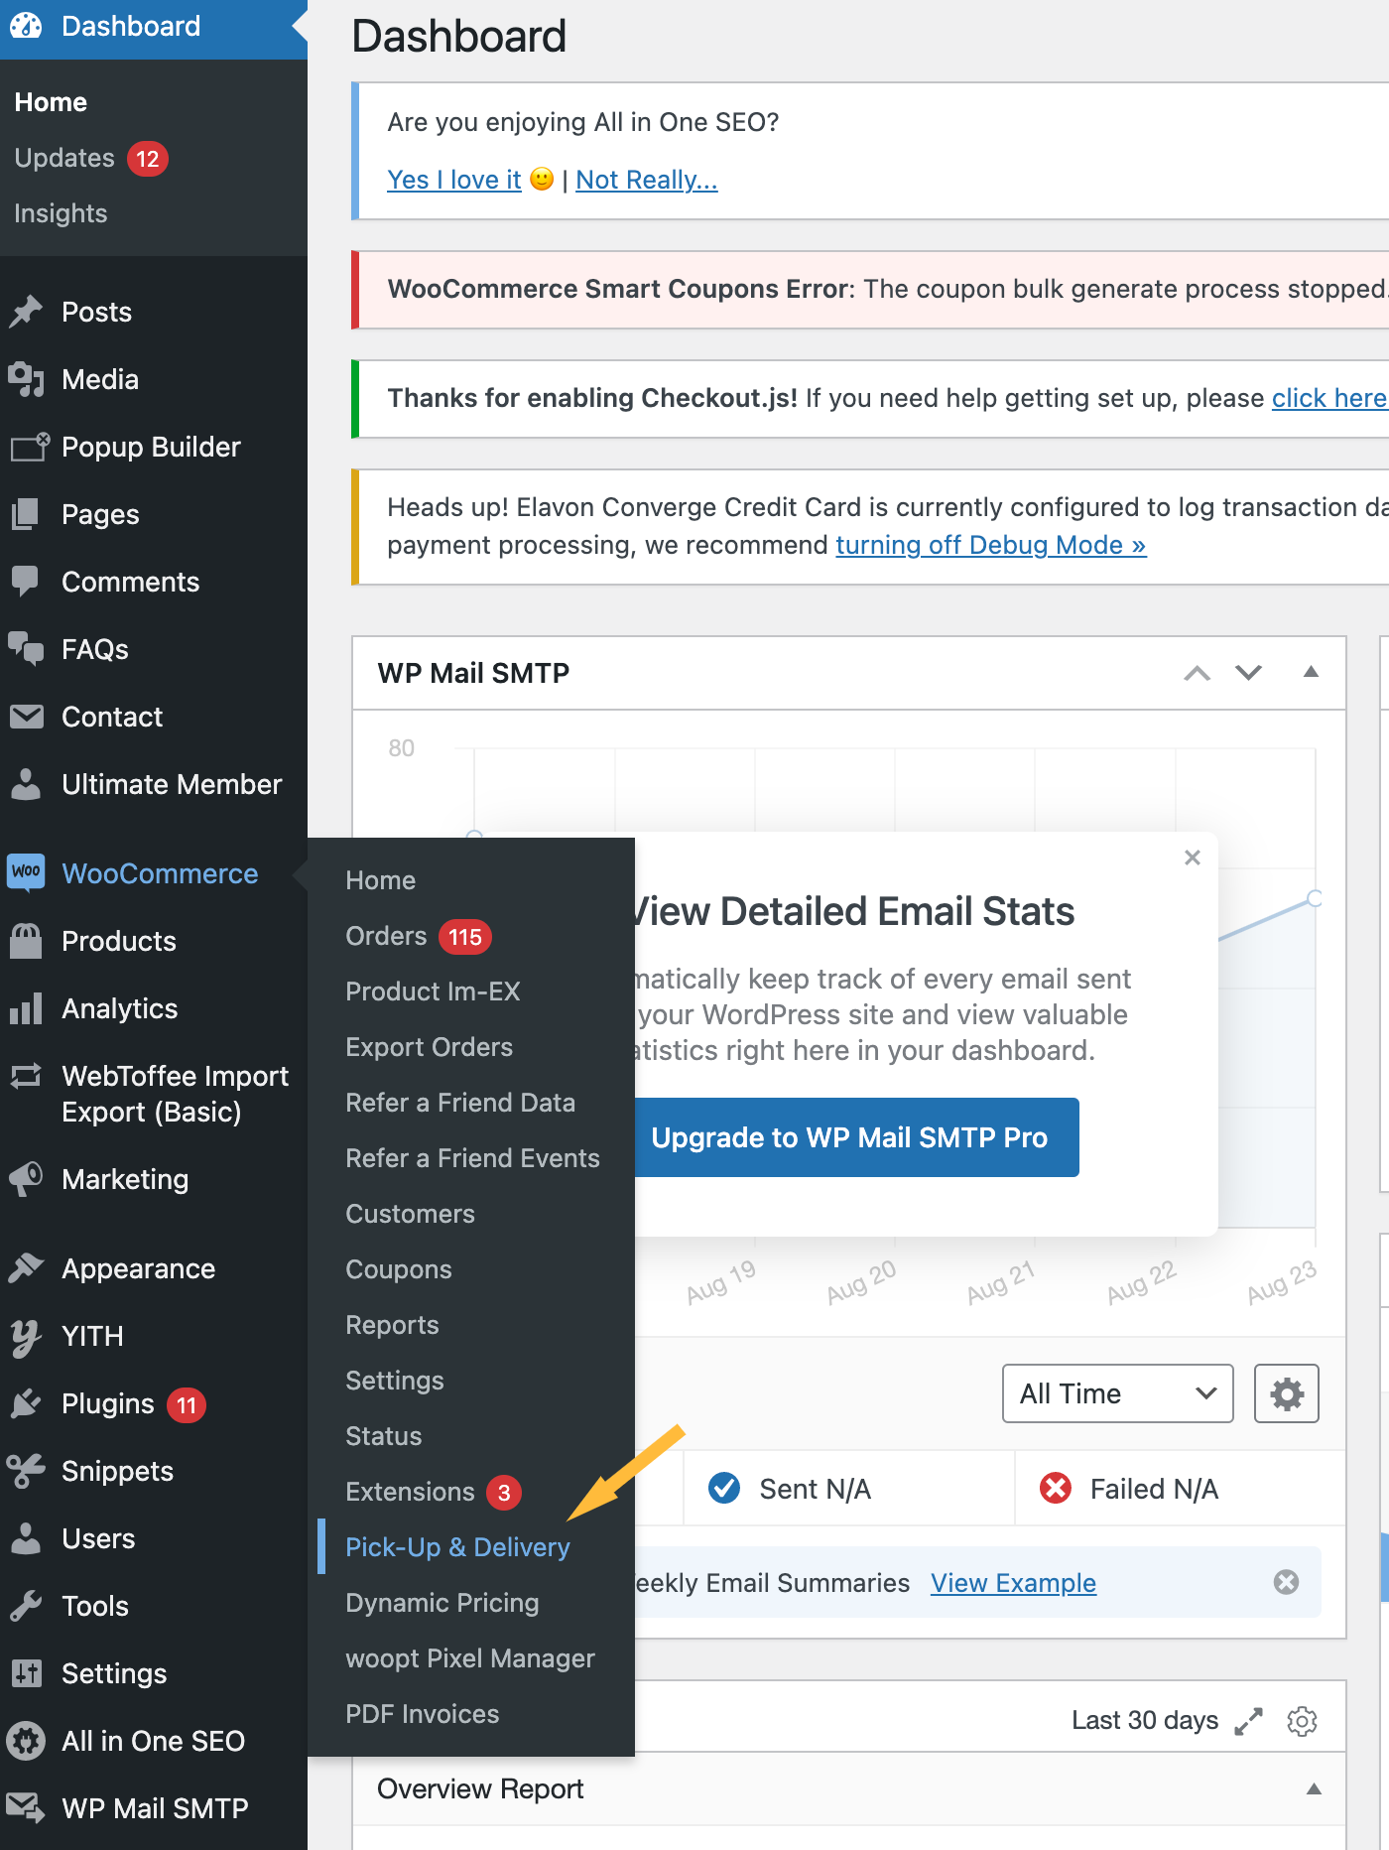Click the fullscreen expand arrows icon
This screenshot has height=1850, width=1389.
[1248, 1720]
